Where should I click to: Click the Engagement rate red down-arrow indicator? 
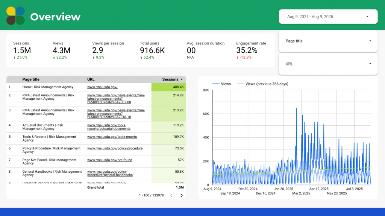pyautogui.click(x=238, y=58)
